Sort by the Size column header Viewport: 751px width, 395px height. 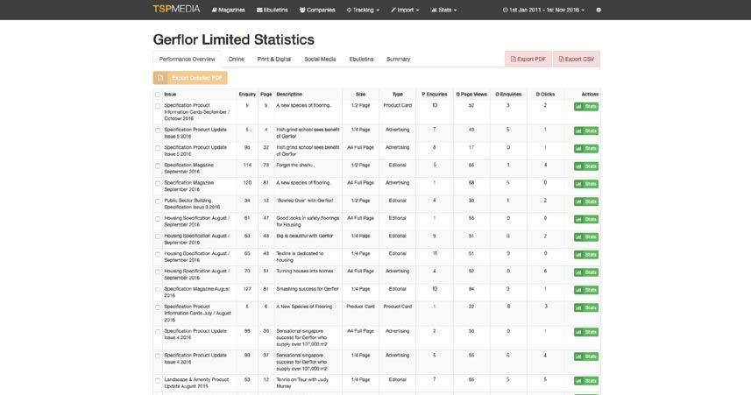(x=361, y=95)
